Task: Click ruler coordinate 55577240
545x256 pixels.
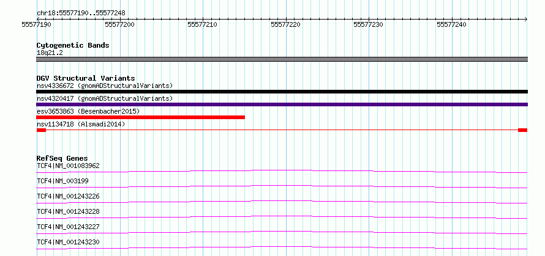Action: (x=451, y=24)
